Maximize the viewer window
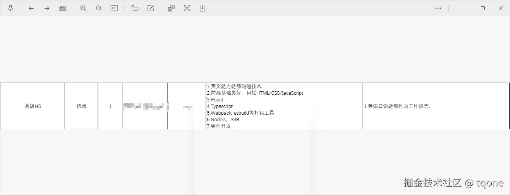This screenshot has height=195, width=510. click(483, 8)
